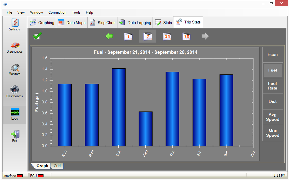Open the Tools menu
The height and width of the screenshot is (181, 290).
click(76, 12)
